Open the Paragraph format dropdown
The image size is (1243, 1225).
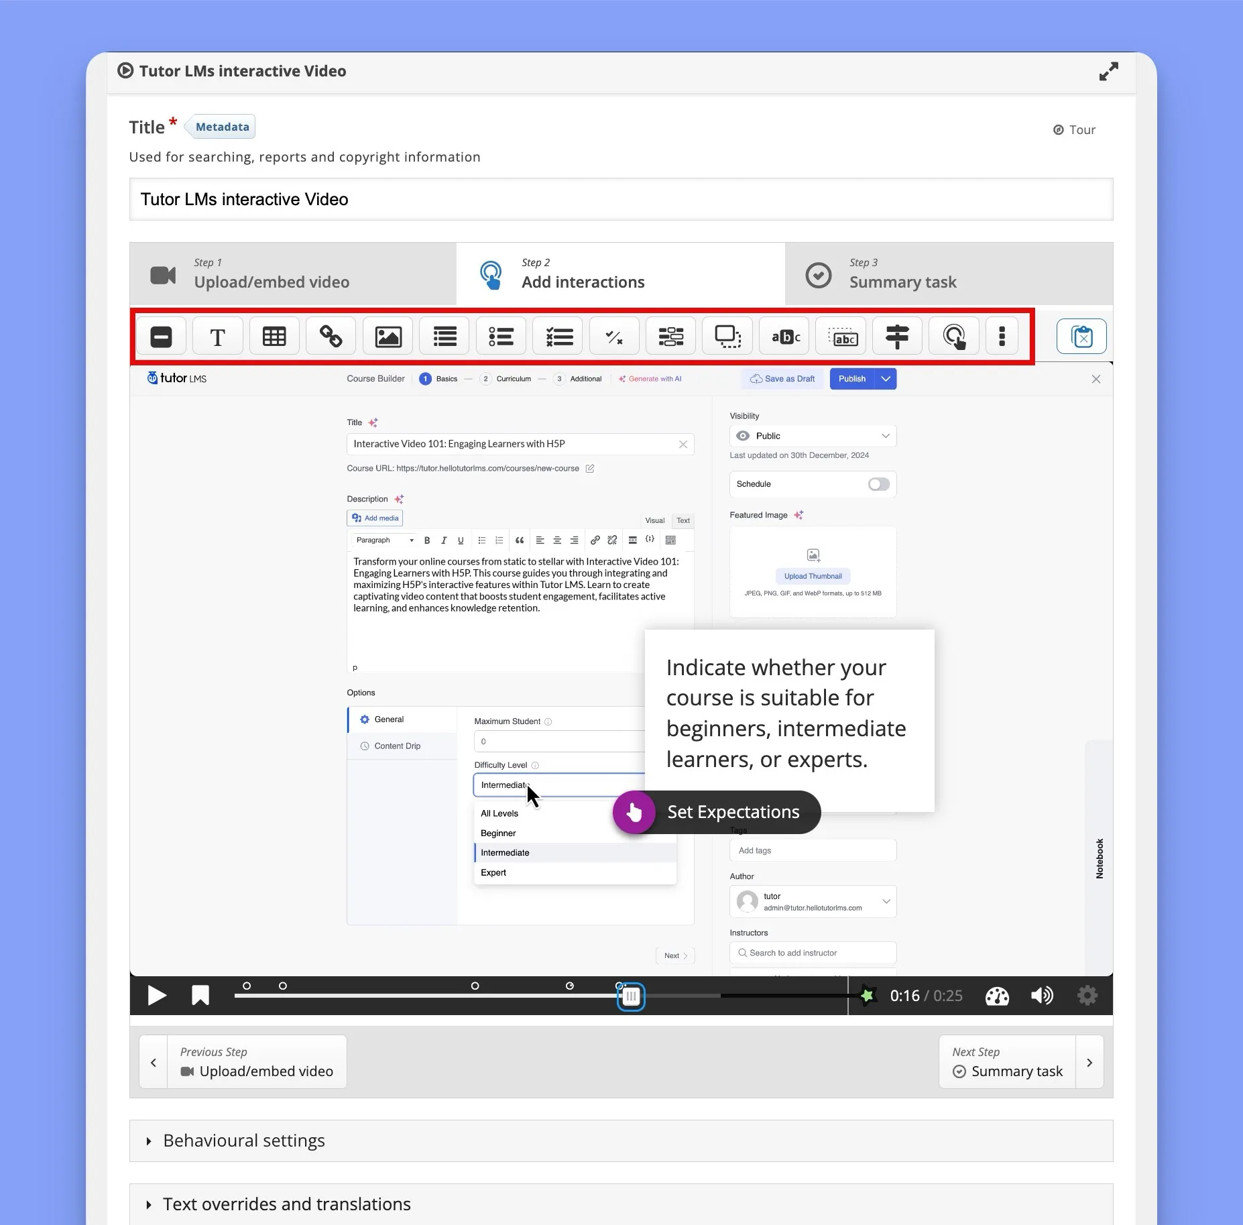pyautogui.click(x=384, y=540)
